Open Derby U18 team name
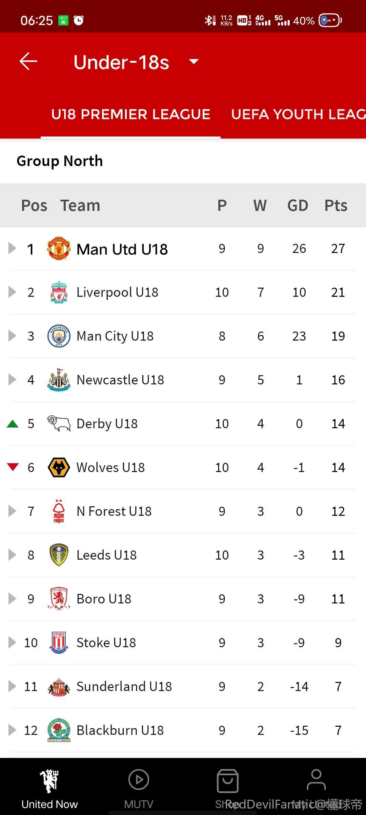 click(107, 423)
